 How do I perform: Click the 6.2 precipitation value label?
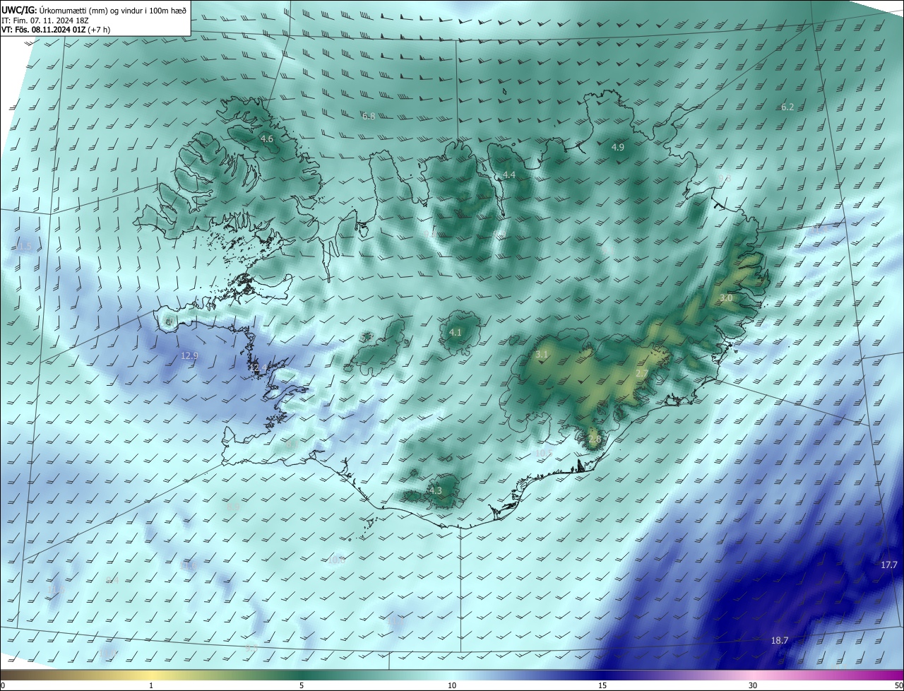pyautogui.click(x=787, y=107)
